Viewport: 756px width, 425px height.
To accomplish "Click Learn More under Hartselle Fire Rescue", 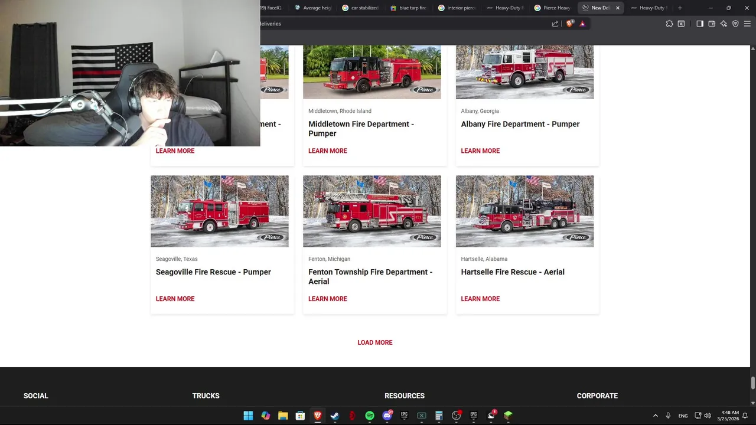I will coord(480,299).
